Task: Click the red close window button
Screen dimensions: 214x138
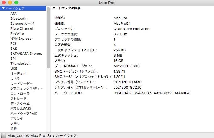Action: (x=4, y=3)
